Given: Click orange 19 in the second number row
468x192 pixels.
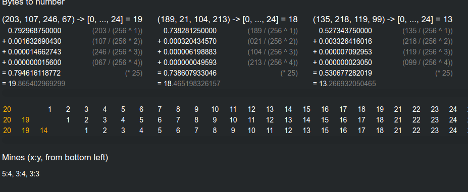Looking at the screenshot, I should pyautogui.click(x=25, y=120).
